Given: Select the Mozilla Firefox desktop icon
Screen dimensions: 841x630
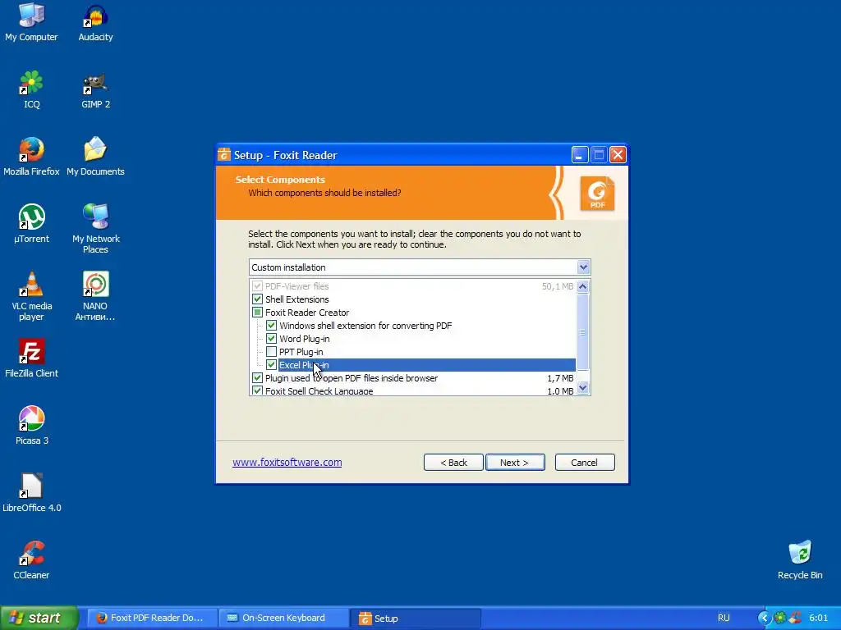Looking at the screenshot, I should (31, 157).
